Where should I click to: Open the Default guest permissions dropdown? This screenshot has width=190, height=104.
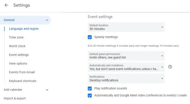(126, 56)
